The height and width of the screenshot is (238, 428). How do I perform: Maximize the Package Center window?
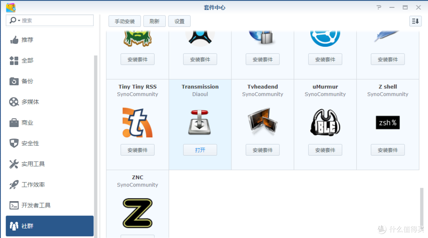pos(405,8)
